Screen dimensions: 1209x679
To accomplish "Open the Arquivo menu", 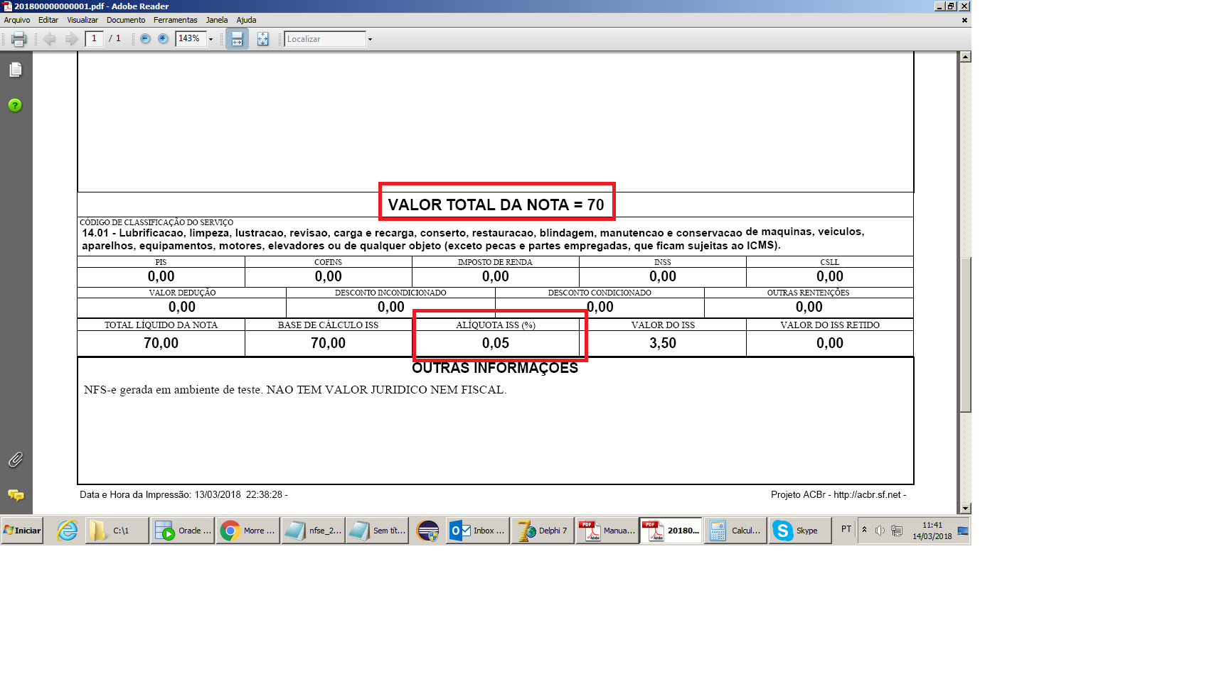I will (x=17, y=20).
